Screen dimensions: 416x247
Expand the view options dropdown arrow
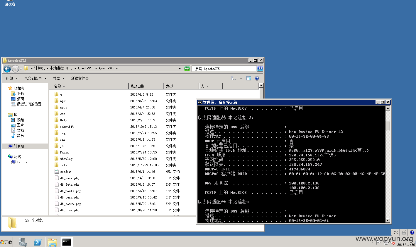pos(241,78)
